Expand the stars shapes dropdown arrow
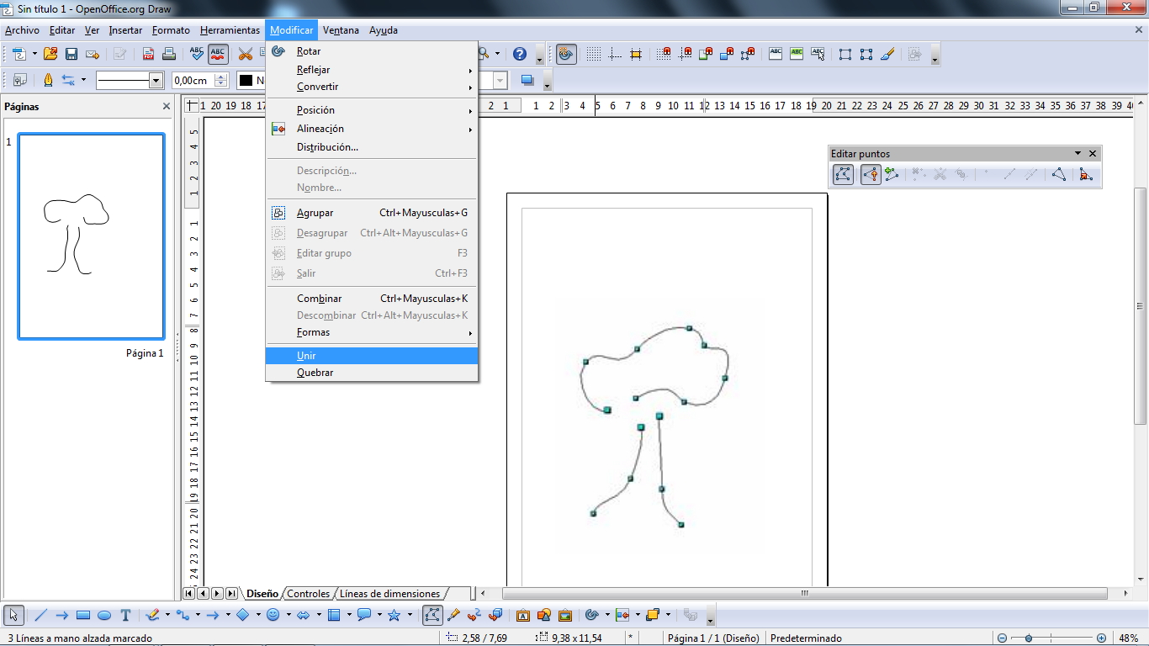 click(x=410, y=615)
